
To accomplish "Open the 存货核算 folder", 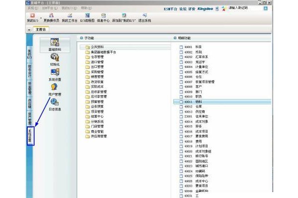I will coord(94,82).
